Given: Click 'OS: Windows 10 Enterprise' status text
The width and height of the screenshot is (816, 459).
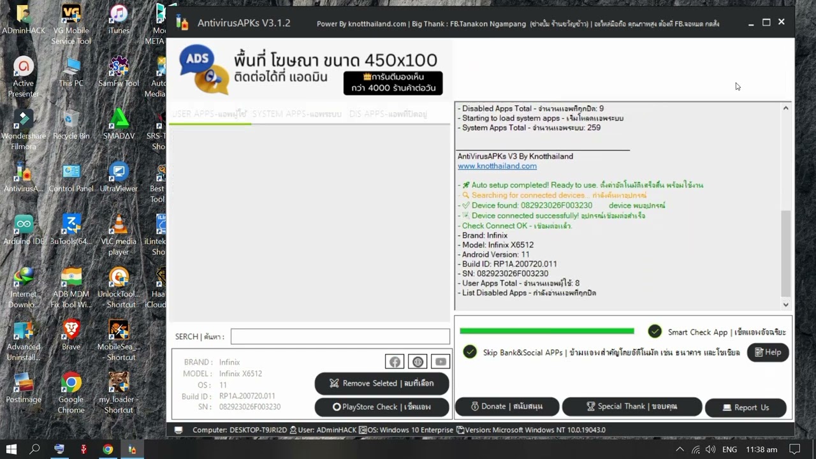Looking at the screenshot, I should [x=411, y=430].
